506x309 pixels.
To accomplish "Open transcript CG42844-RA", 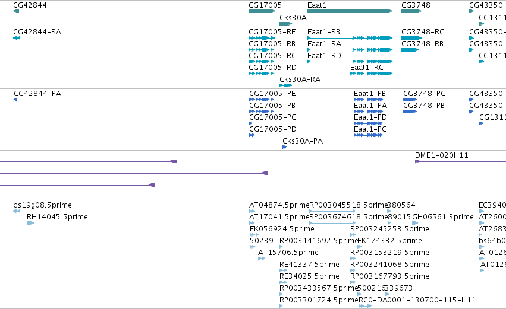I will coord(17,38).
